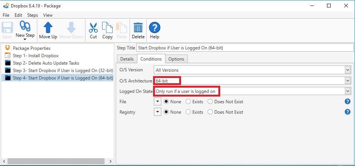Click the right scroll arrow of step list
The width and height of the screenshot is (355, 166).
pos(110,161)
